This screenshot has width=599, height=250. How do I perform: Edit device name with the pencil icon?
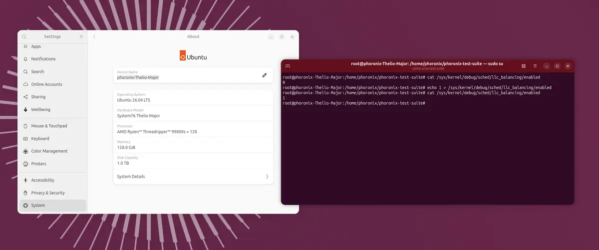coord(265,75)
